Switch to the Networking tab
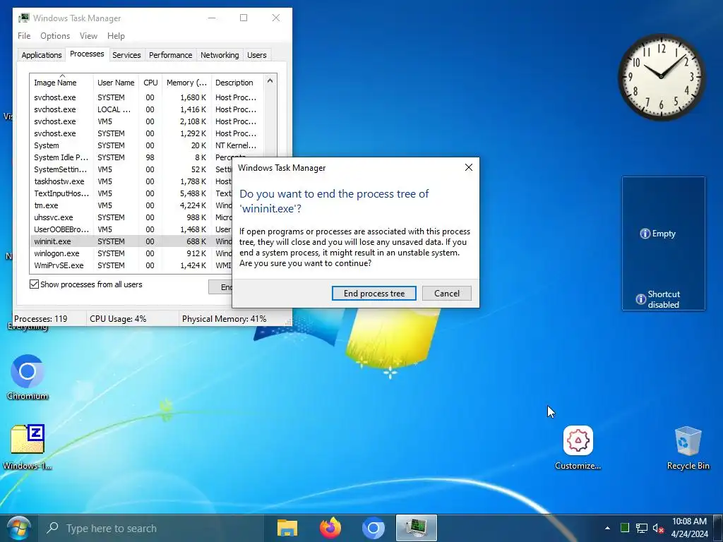723x542 pixels. 220,55
